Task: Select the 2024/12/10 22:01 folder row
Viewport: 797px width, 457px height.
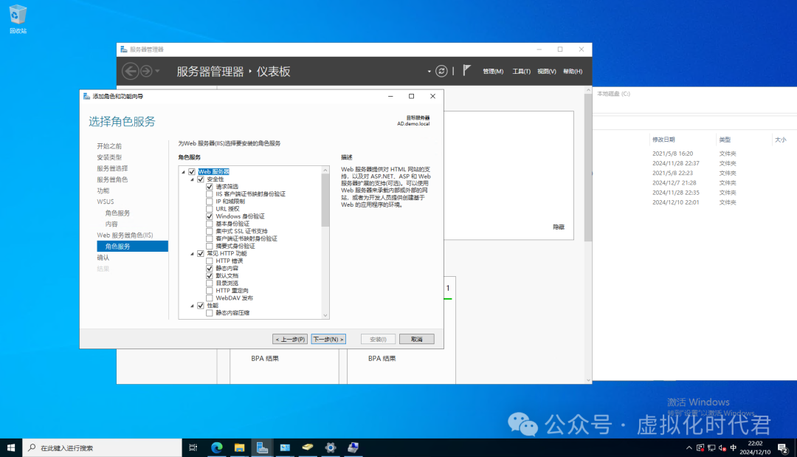Action: tap(694, 202)
